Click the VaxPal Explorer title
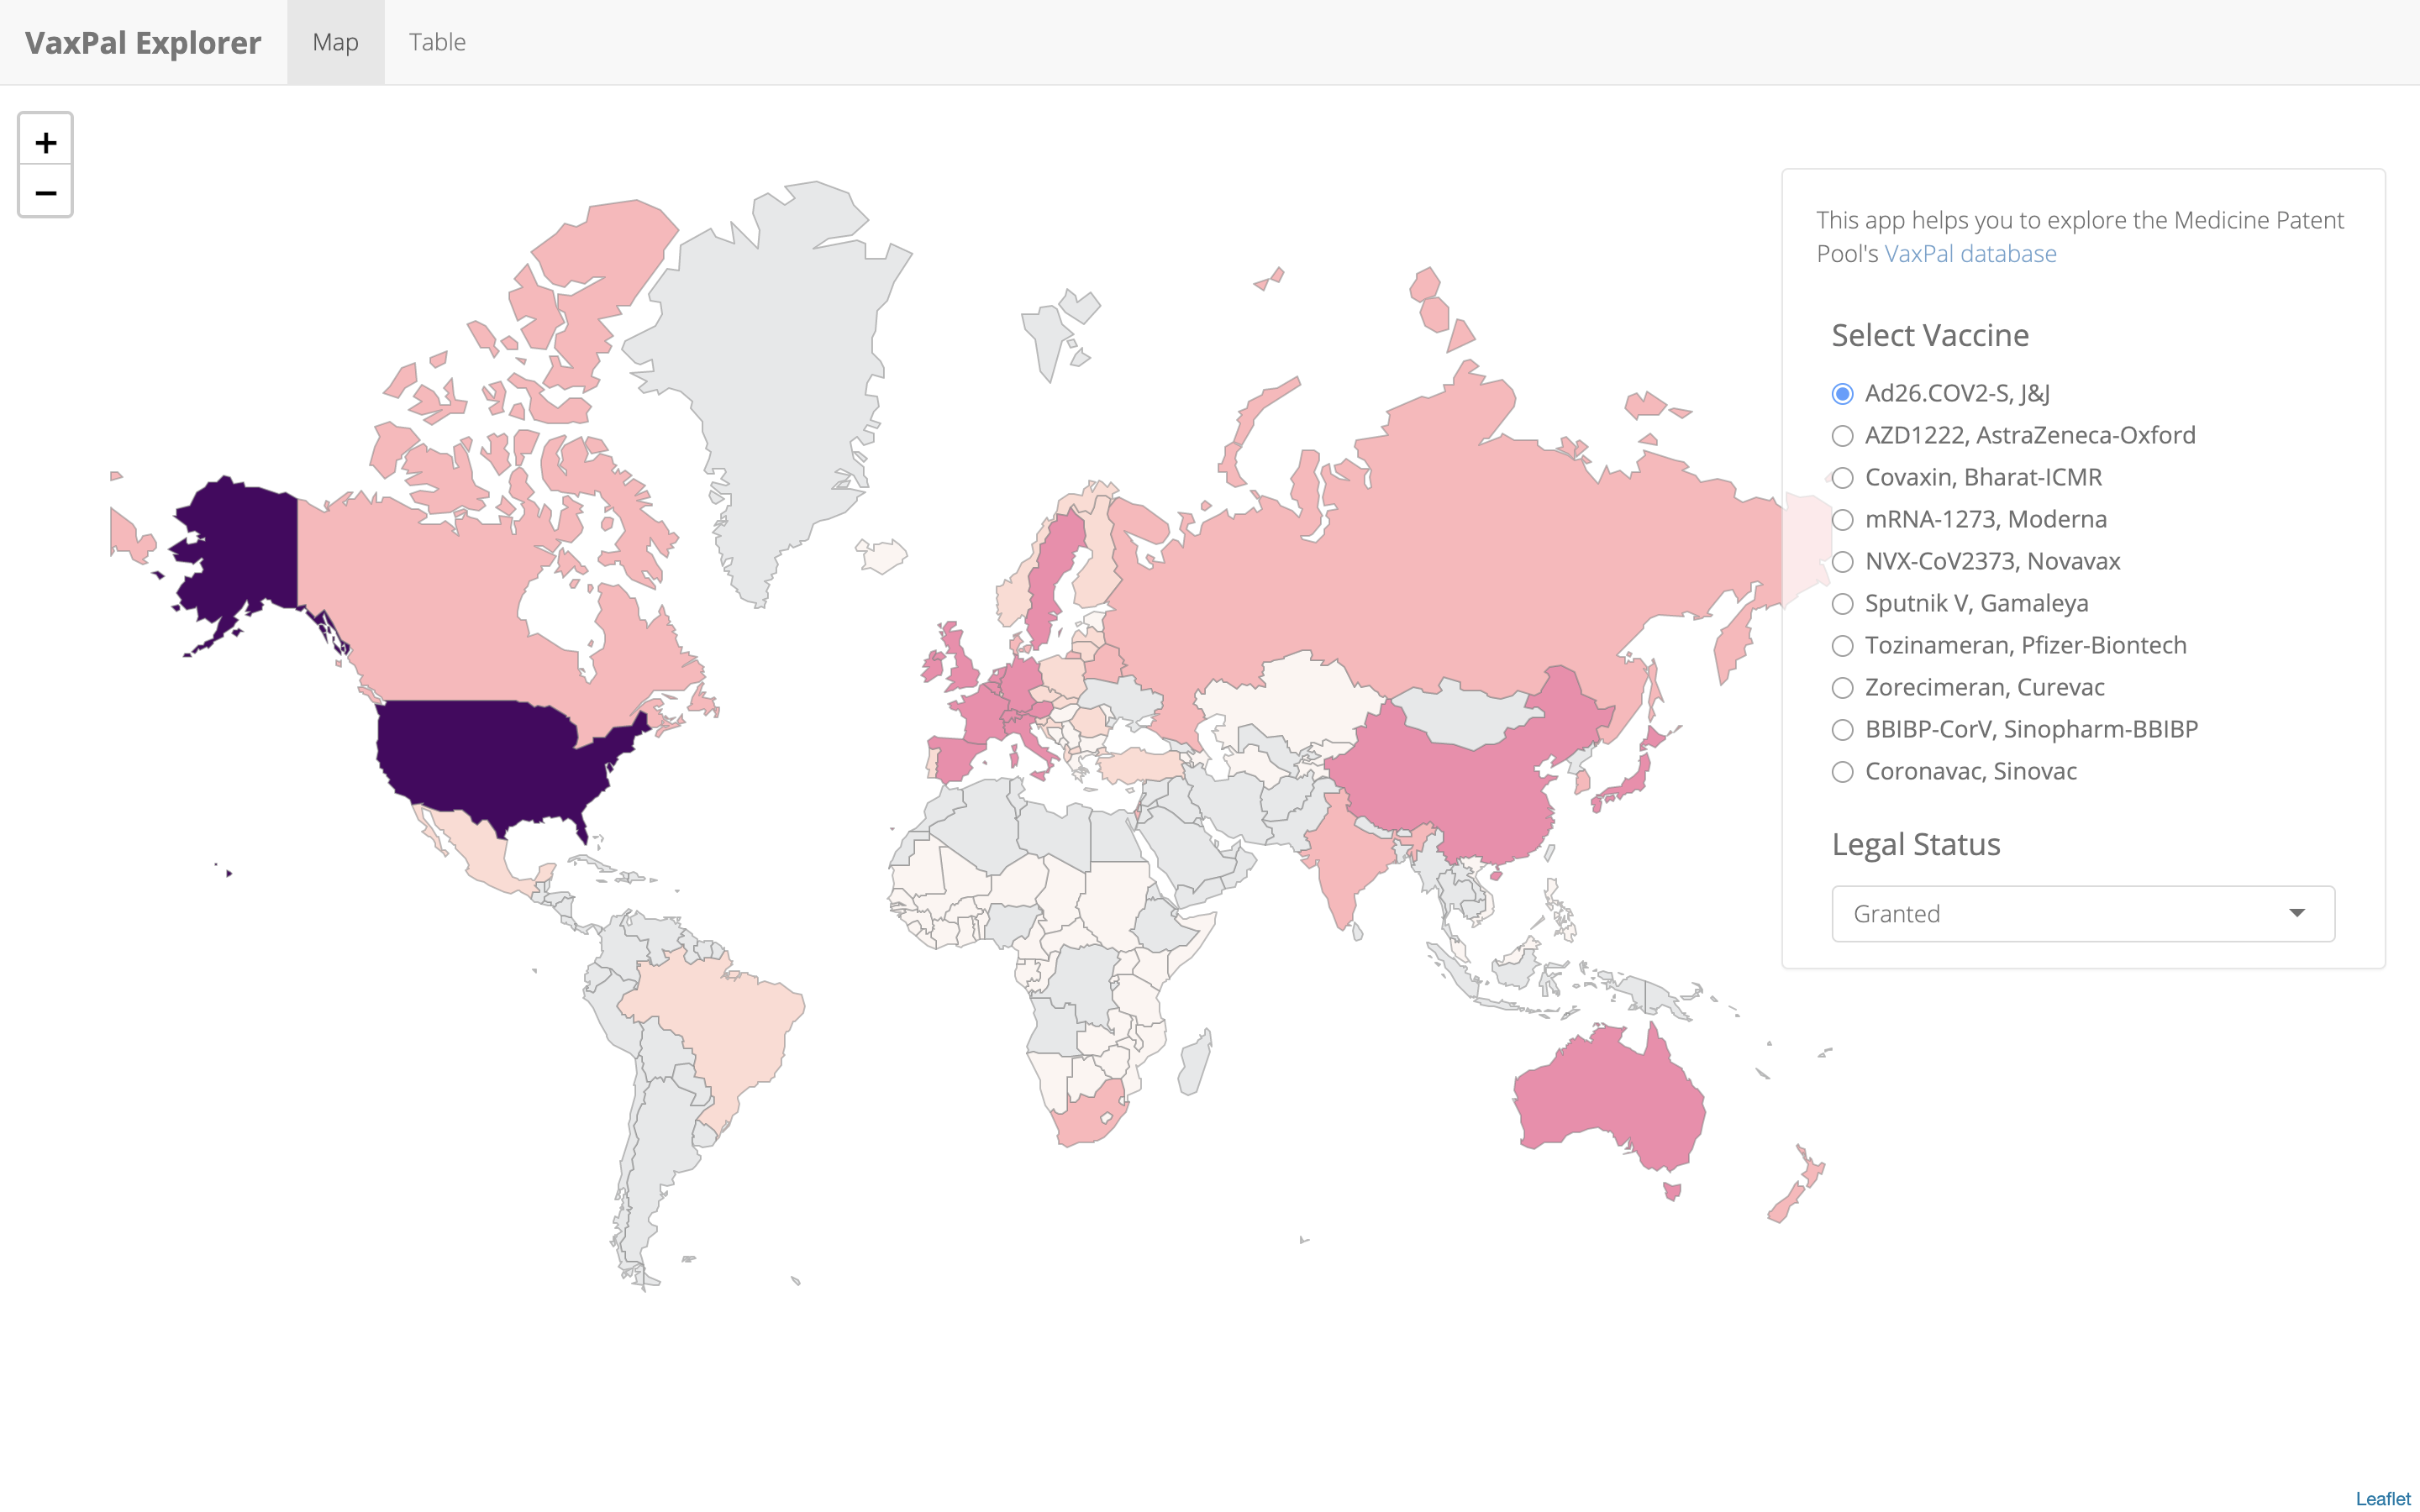2420x1512 pixels. [x=143, y=42]
